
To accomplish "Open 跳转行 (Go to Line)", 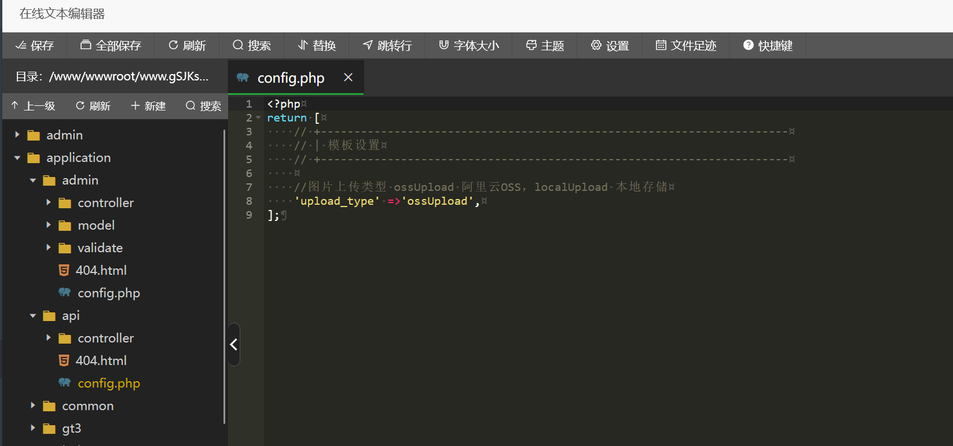I will click(x=387, y=46).
